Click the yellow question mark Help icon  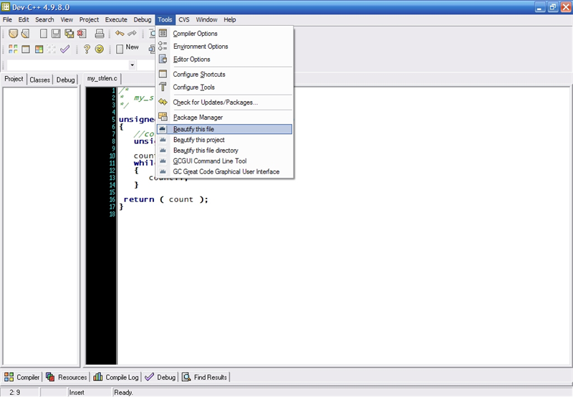click(x=87, y=49)
